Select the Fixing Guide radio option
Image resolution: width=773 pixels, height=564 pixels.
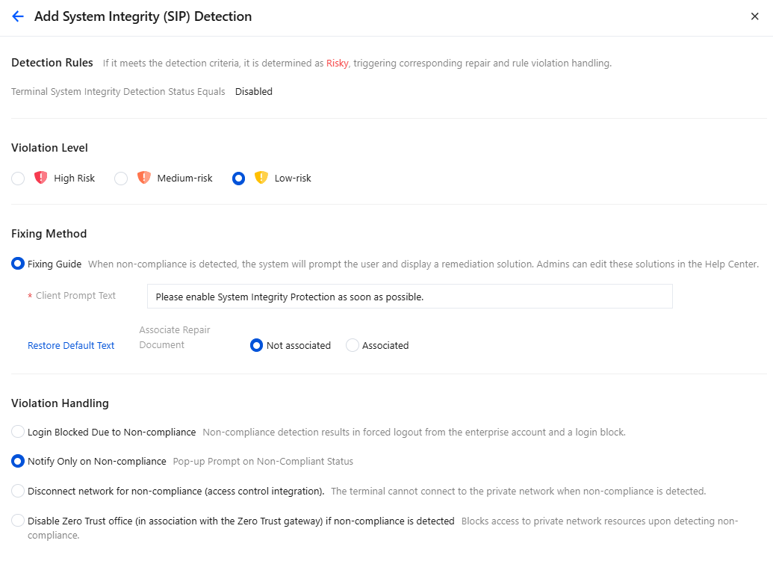pyautogui.click(x=18, y=264)
